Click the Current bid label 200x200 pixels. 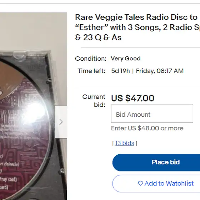tap(94, 101)
